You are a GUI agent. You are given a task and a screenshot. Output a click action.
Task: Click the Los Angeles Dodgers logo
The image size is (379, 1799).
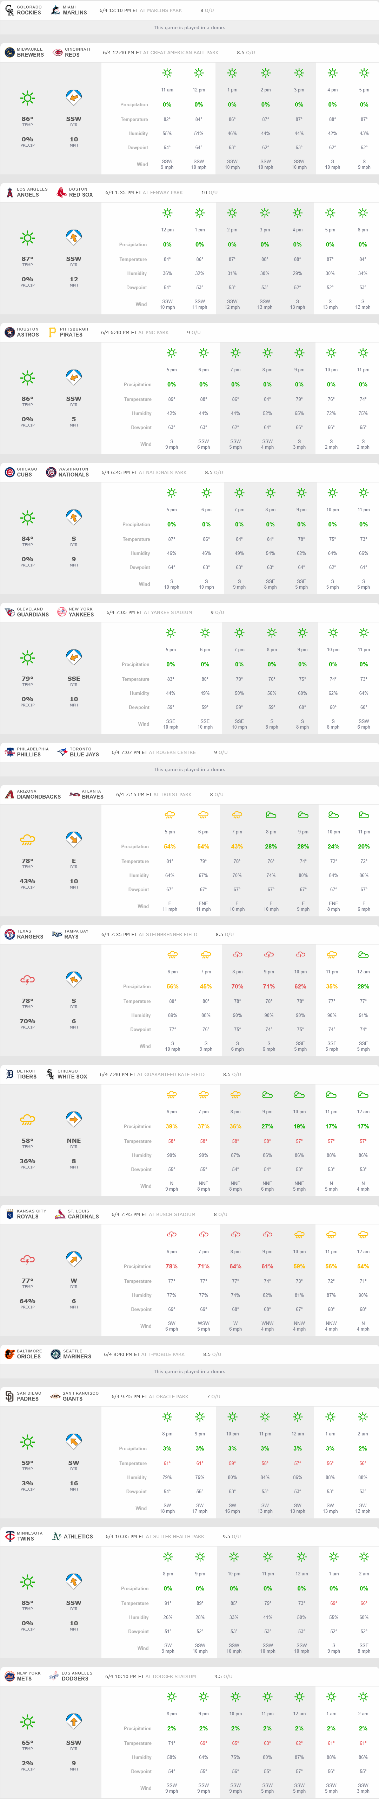tap(54, 1675)
